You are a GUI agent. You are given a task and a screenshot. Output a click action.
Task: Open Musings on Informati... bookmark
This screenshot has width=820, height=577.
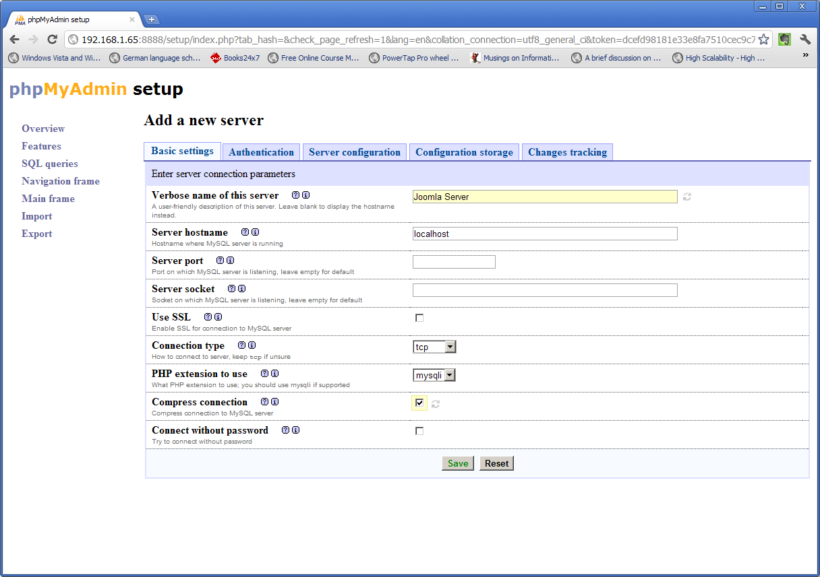click(x=515, y=58)
